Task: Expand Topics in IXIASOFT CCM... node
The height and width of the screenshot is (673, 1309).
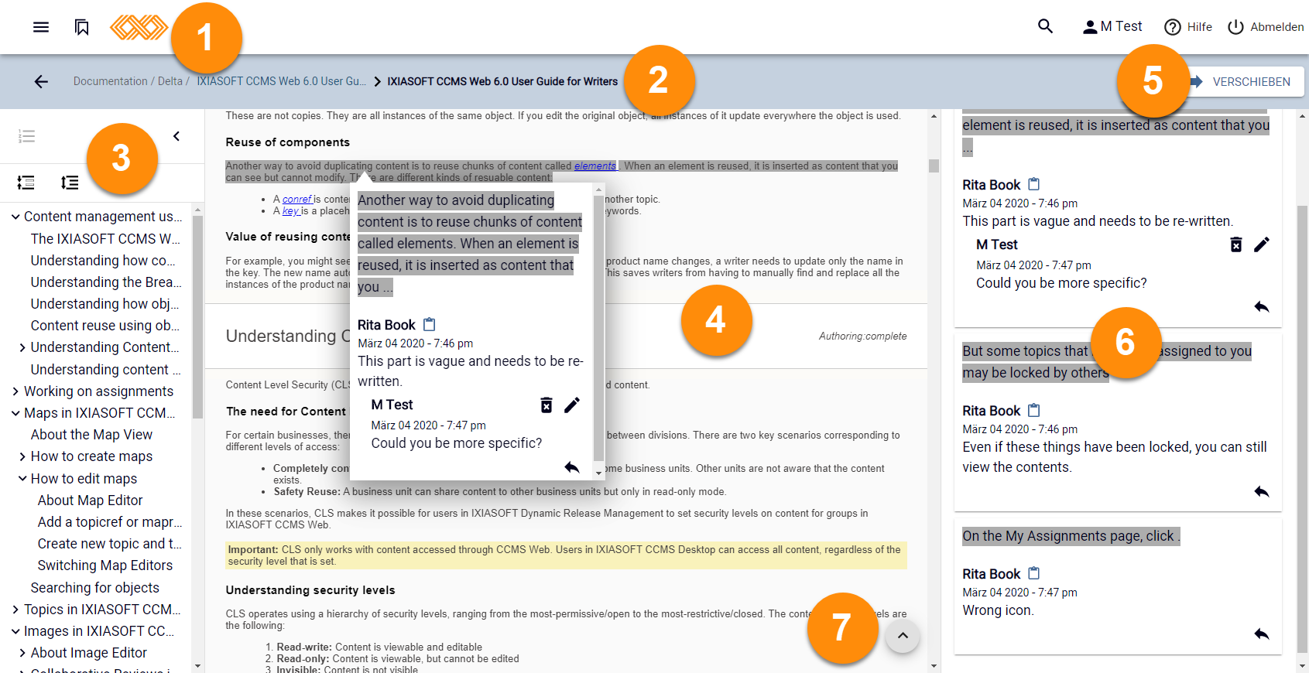Action: tap(15, 610)
